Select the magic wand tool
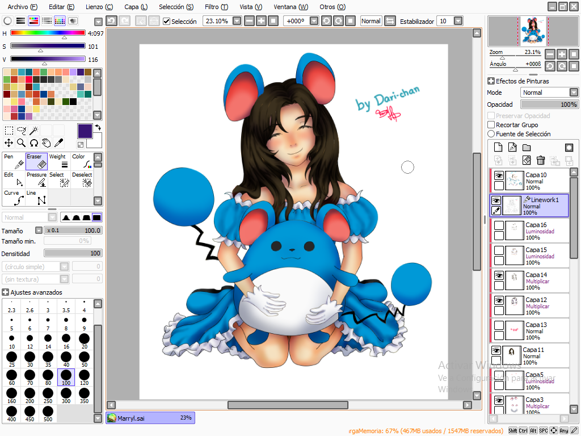Screen dimensions: 581x436 click(33, 131)
